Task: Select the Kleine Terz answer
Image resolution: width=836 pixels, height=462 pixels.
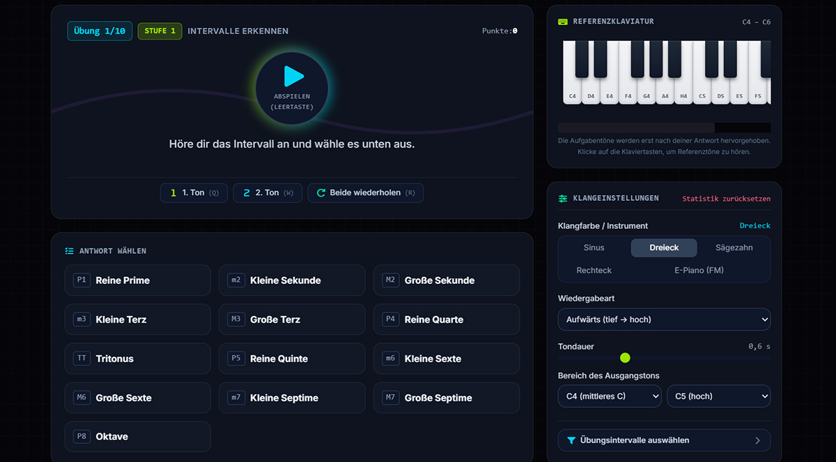Action: (138, 319)
